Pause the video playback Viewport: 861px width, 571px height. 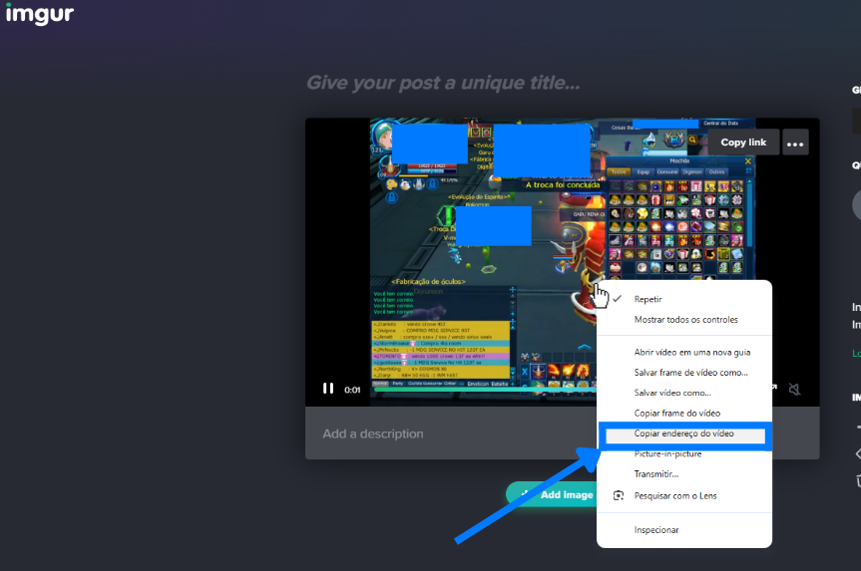click(x=328, y=389)
